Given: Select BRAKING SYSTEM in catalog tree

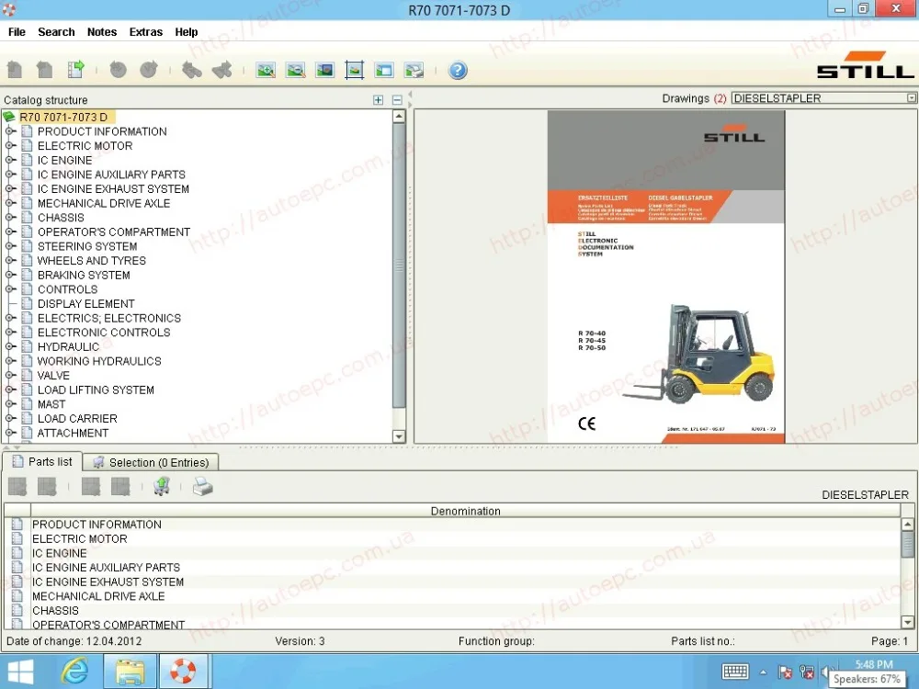Looking at the screenshot, I should (x=84, y=275).
